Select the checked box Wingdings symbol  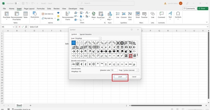pyautogui.click(x=130, y=56)
